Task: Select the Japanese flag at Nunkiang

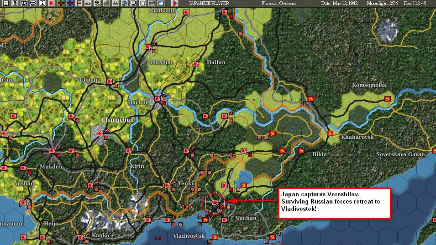Action: pyautogui.click(x=186, y=12)
